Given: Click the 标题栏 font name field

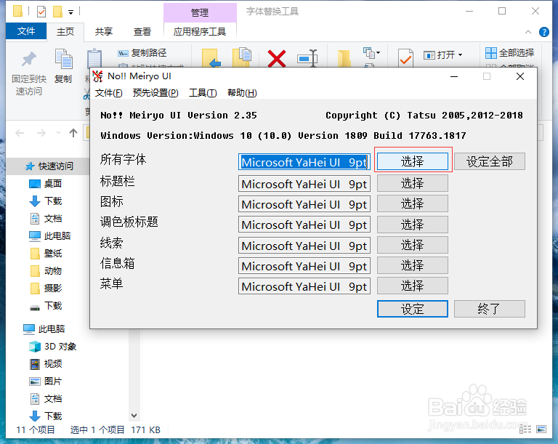Looking at the screenshot, I should point(304,184).
